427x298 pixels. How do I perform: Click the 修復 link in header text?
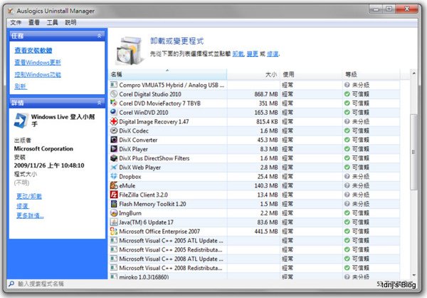point(273,54)
